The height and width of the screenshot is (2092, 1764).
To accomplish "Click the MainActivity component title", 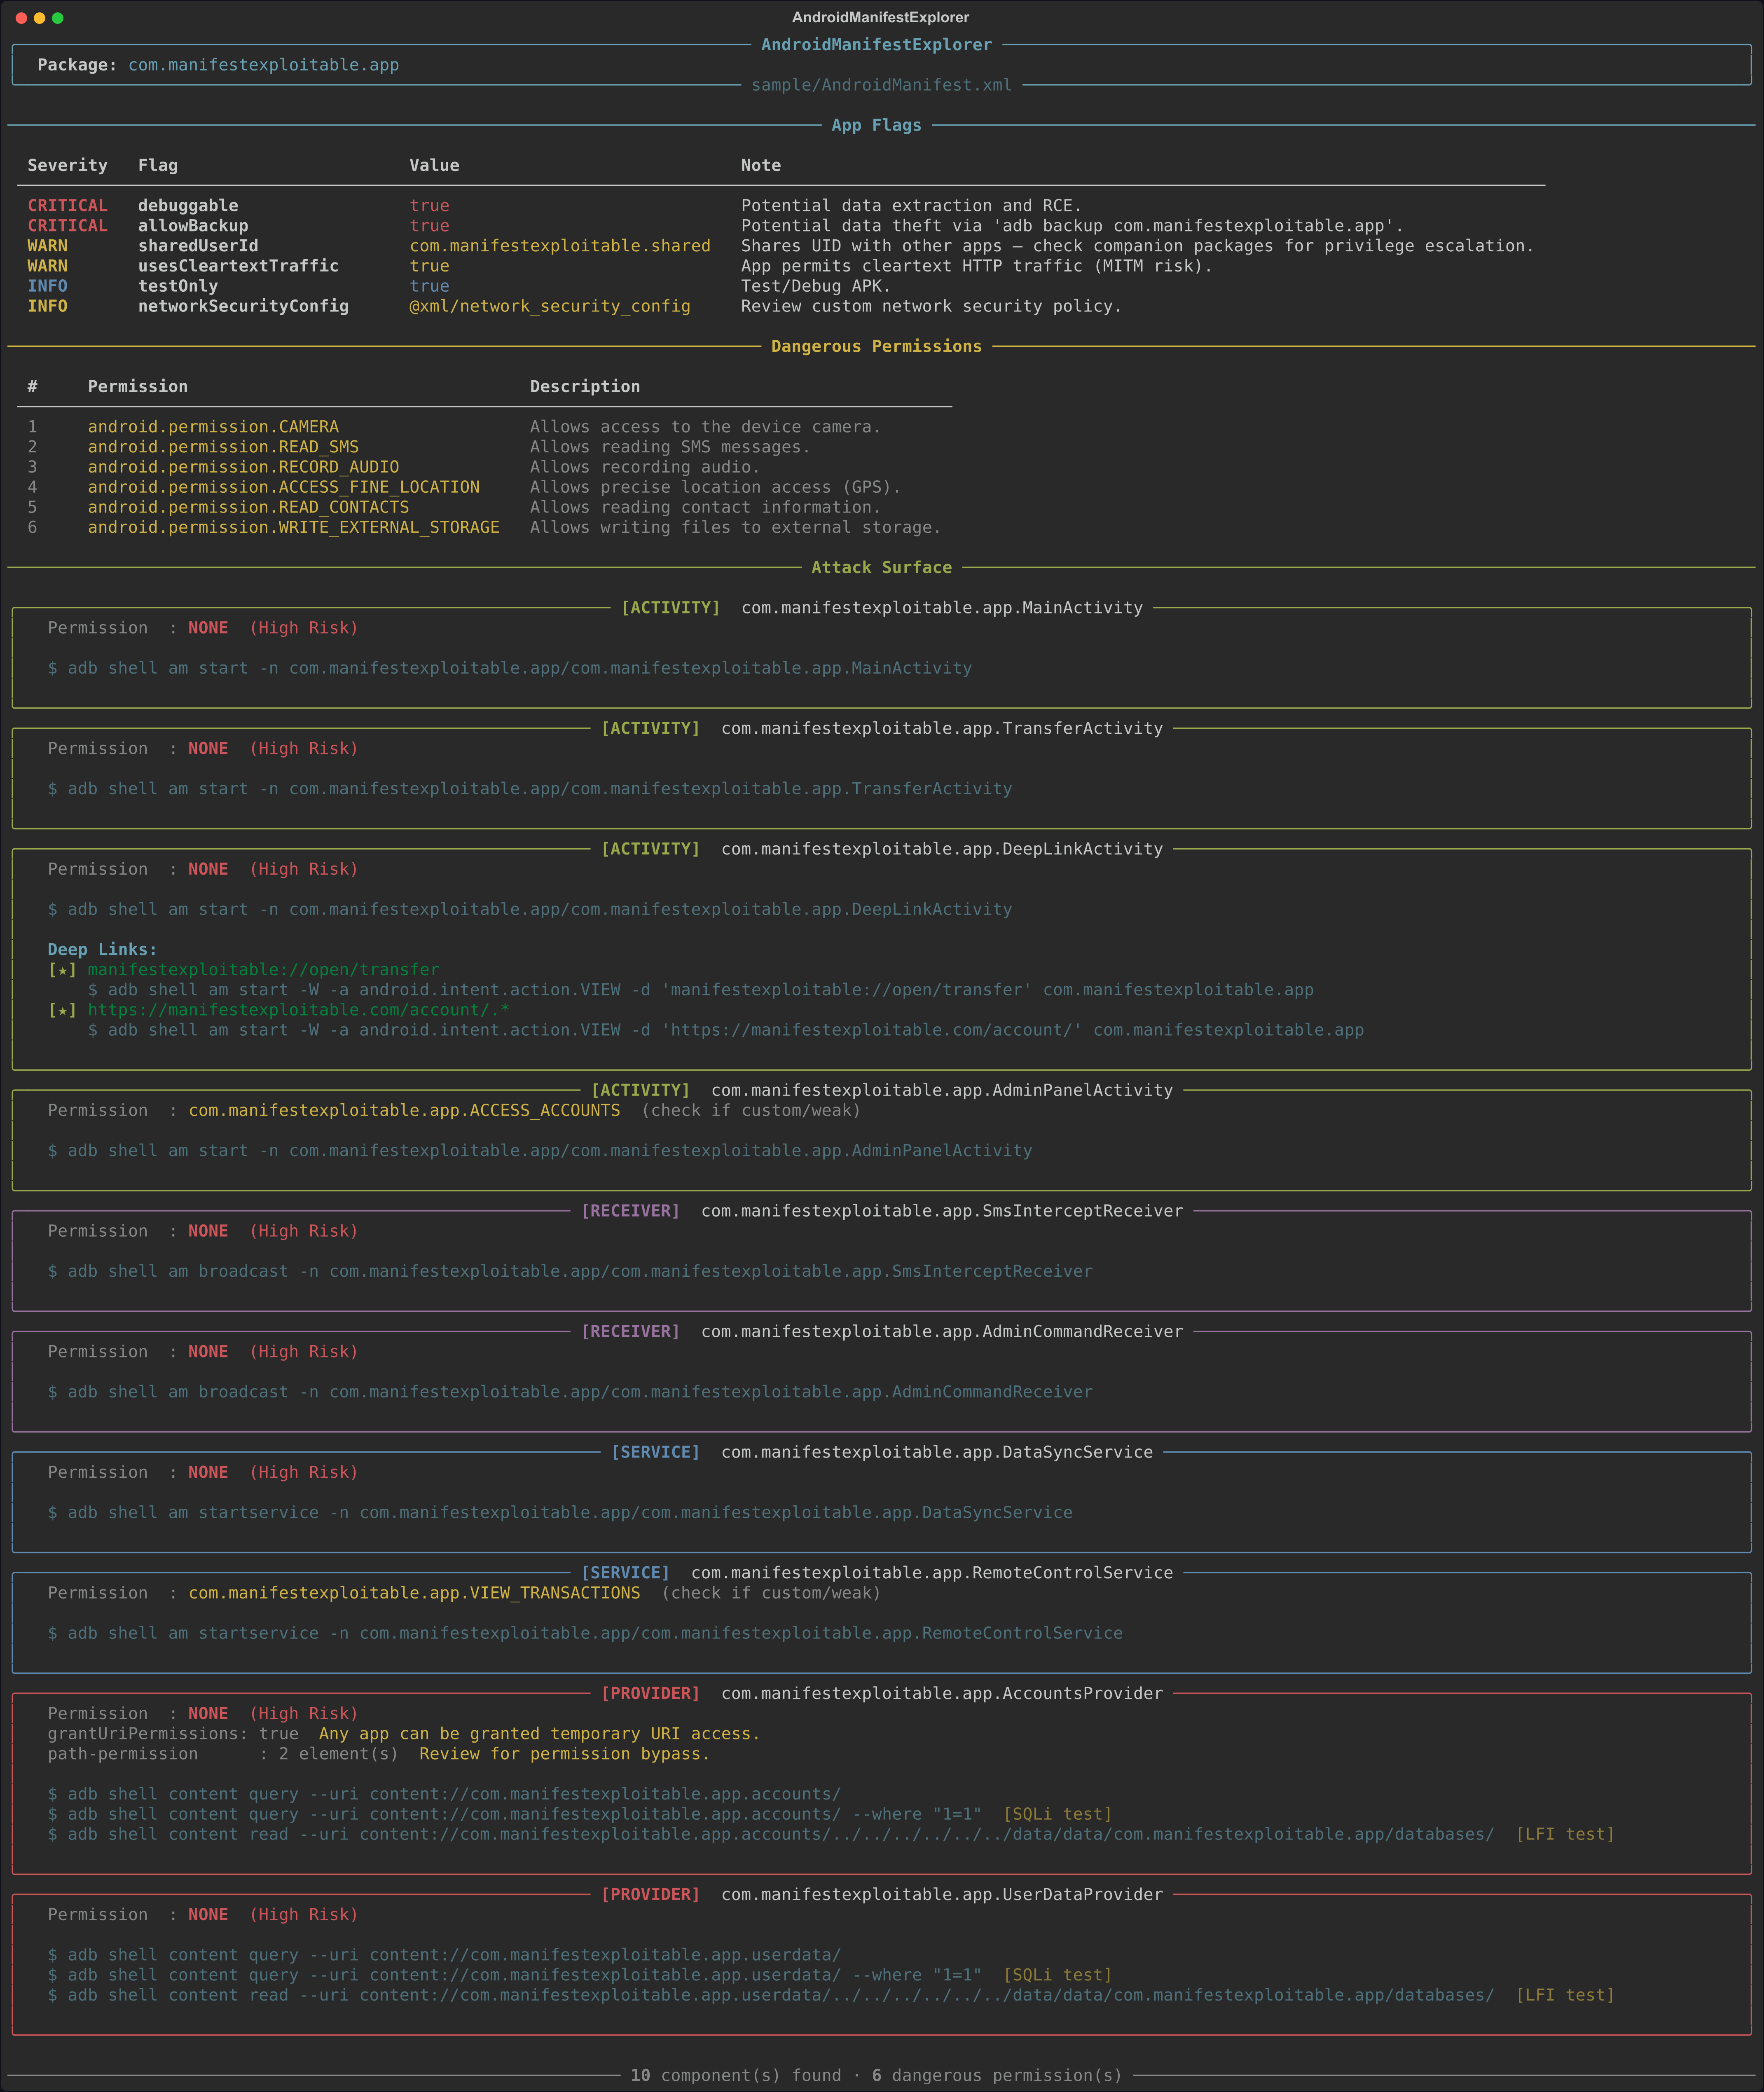I will [942, 608].
